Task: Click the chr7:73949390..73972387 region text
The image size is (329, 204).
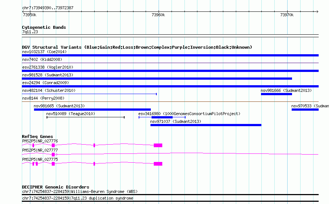Action: (48, 8)
